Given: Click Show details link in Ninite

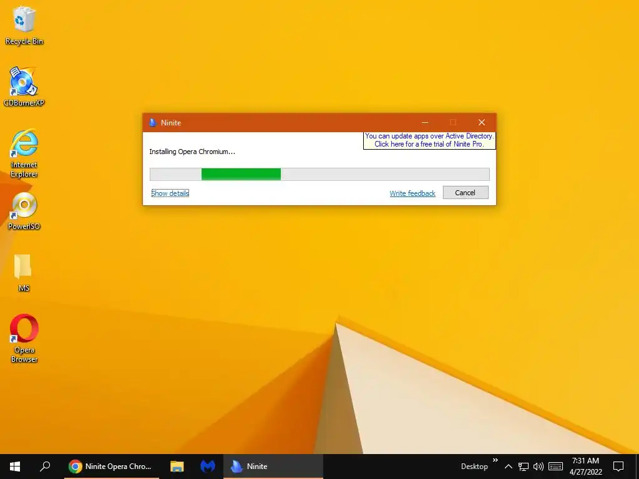Looking at the screenshot, I should [x=170, y=193].
